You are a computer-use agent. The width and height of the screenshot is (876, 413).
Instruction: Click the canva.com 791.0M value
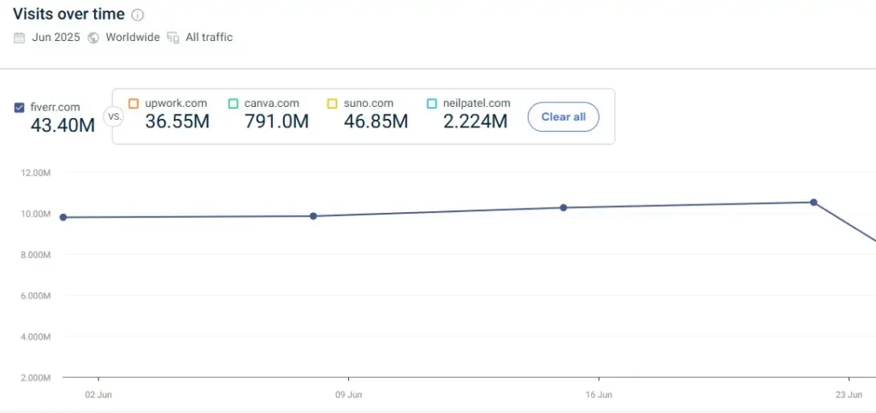click(x=276, y=121)
